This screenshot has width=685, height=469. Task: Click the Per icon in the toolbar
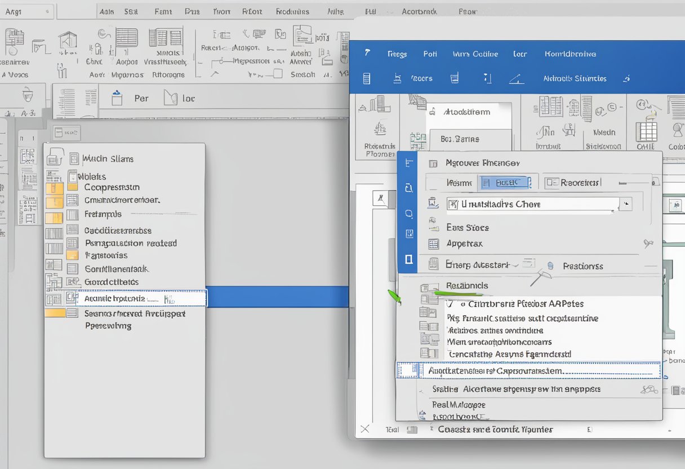pos(117,98)
